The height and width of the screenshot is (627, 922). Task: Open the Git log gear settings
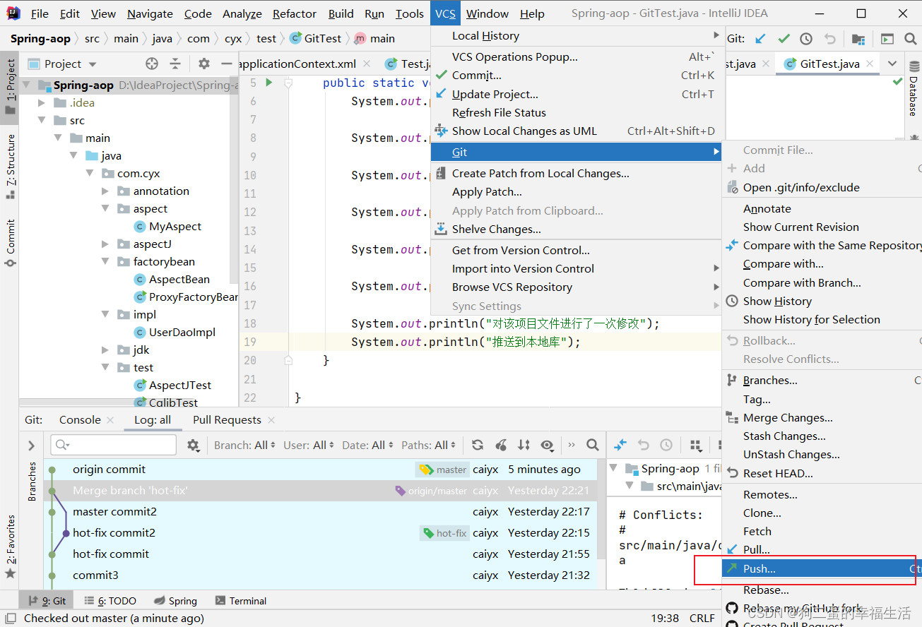(193, 445)
